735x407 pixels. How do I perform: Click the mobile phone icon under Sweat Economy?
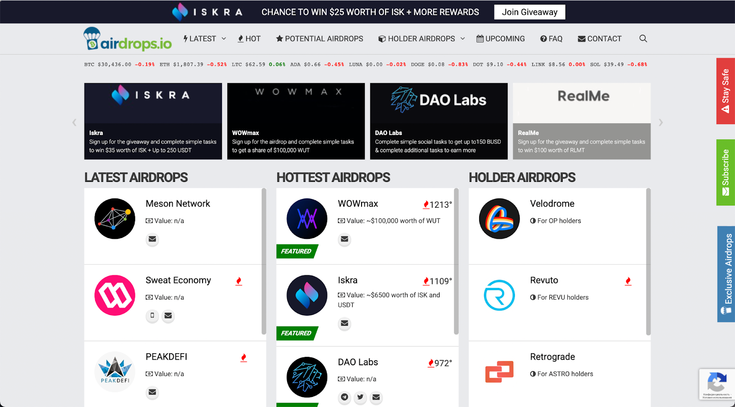click(153, 316)
